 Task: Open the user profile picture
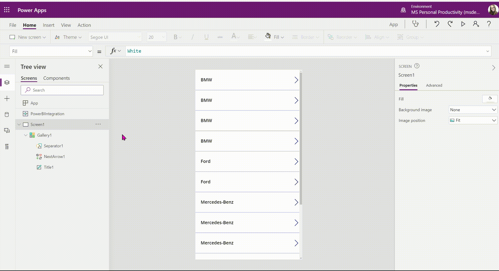pyautogui.click(x=493, y=10)
